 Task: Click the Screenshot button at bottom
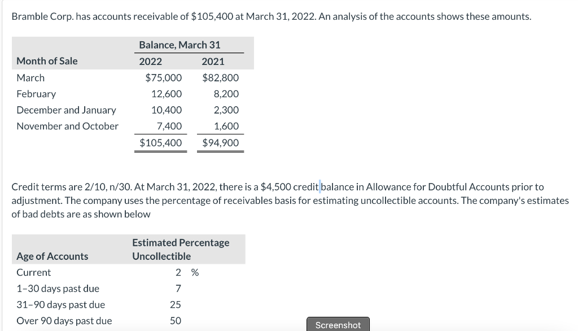(338, 324)
